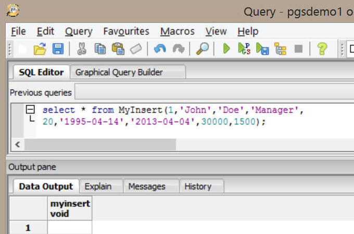The height and width of the screenshot is (234, 354).
Task: Cut selected text with the scissors icon
Action: pyautogui.click(x=82, y=49)
